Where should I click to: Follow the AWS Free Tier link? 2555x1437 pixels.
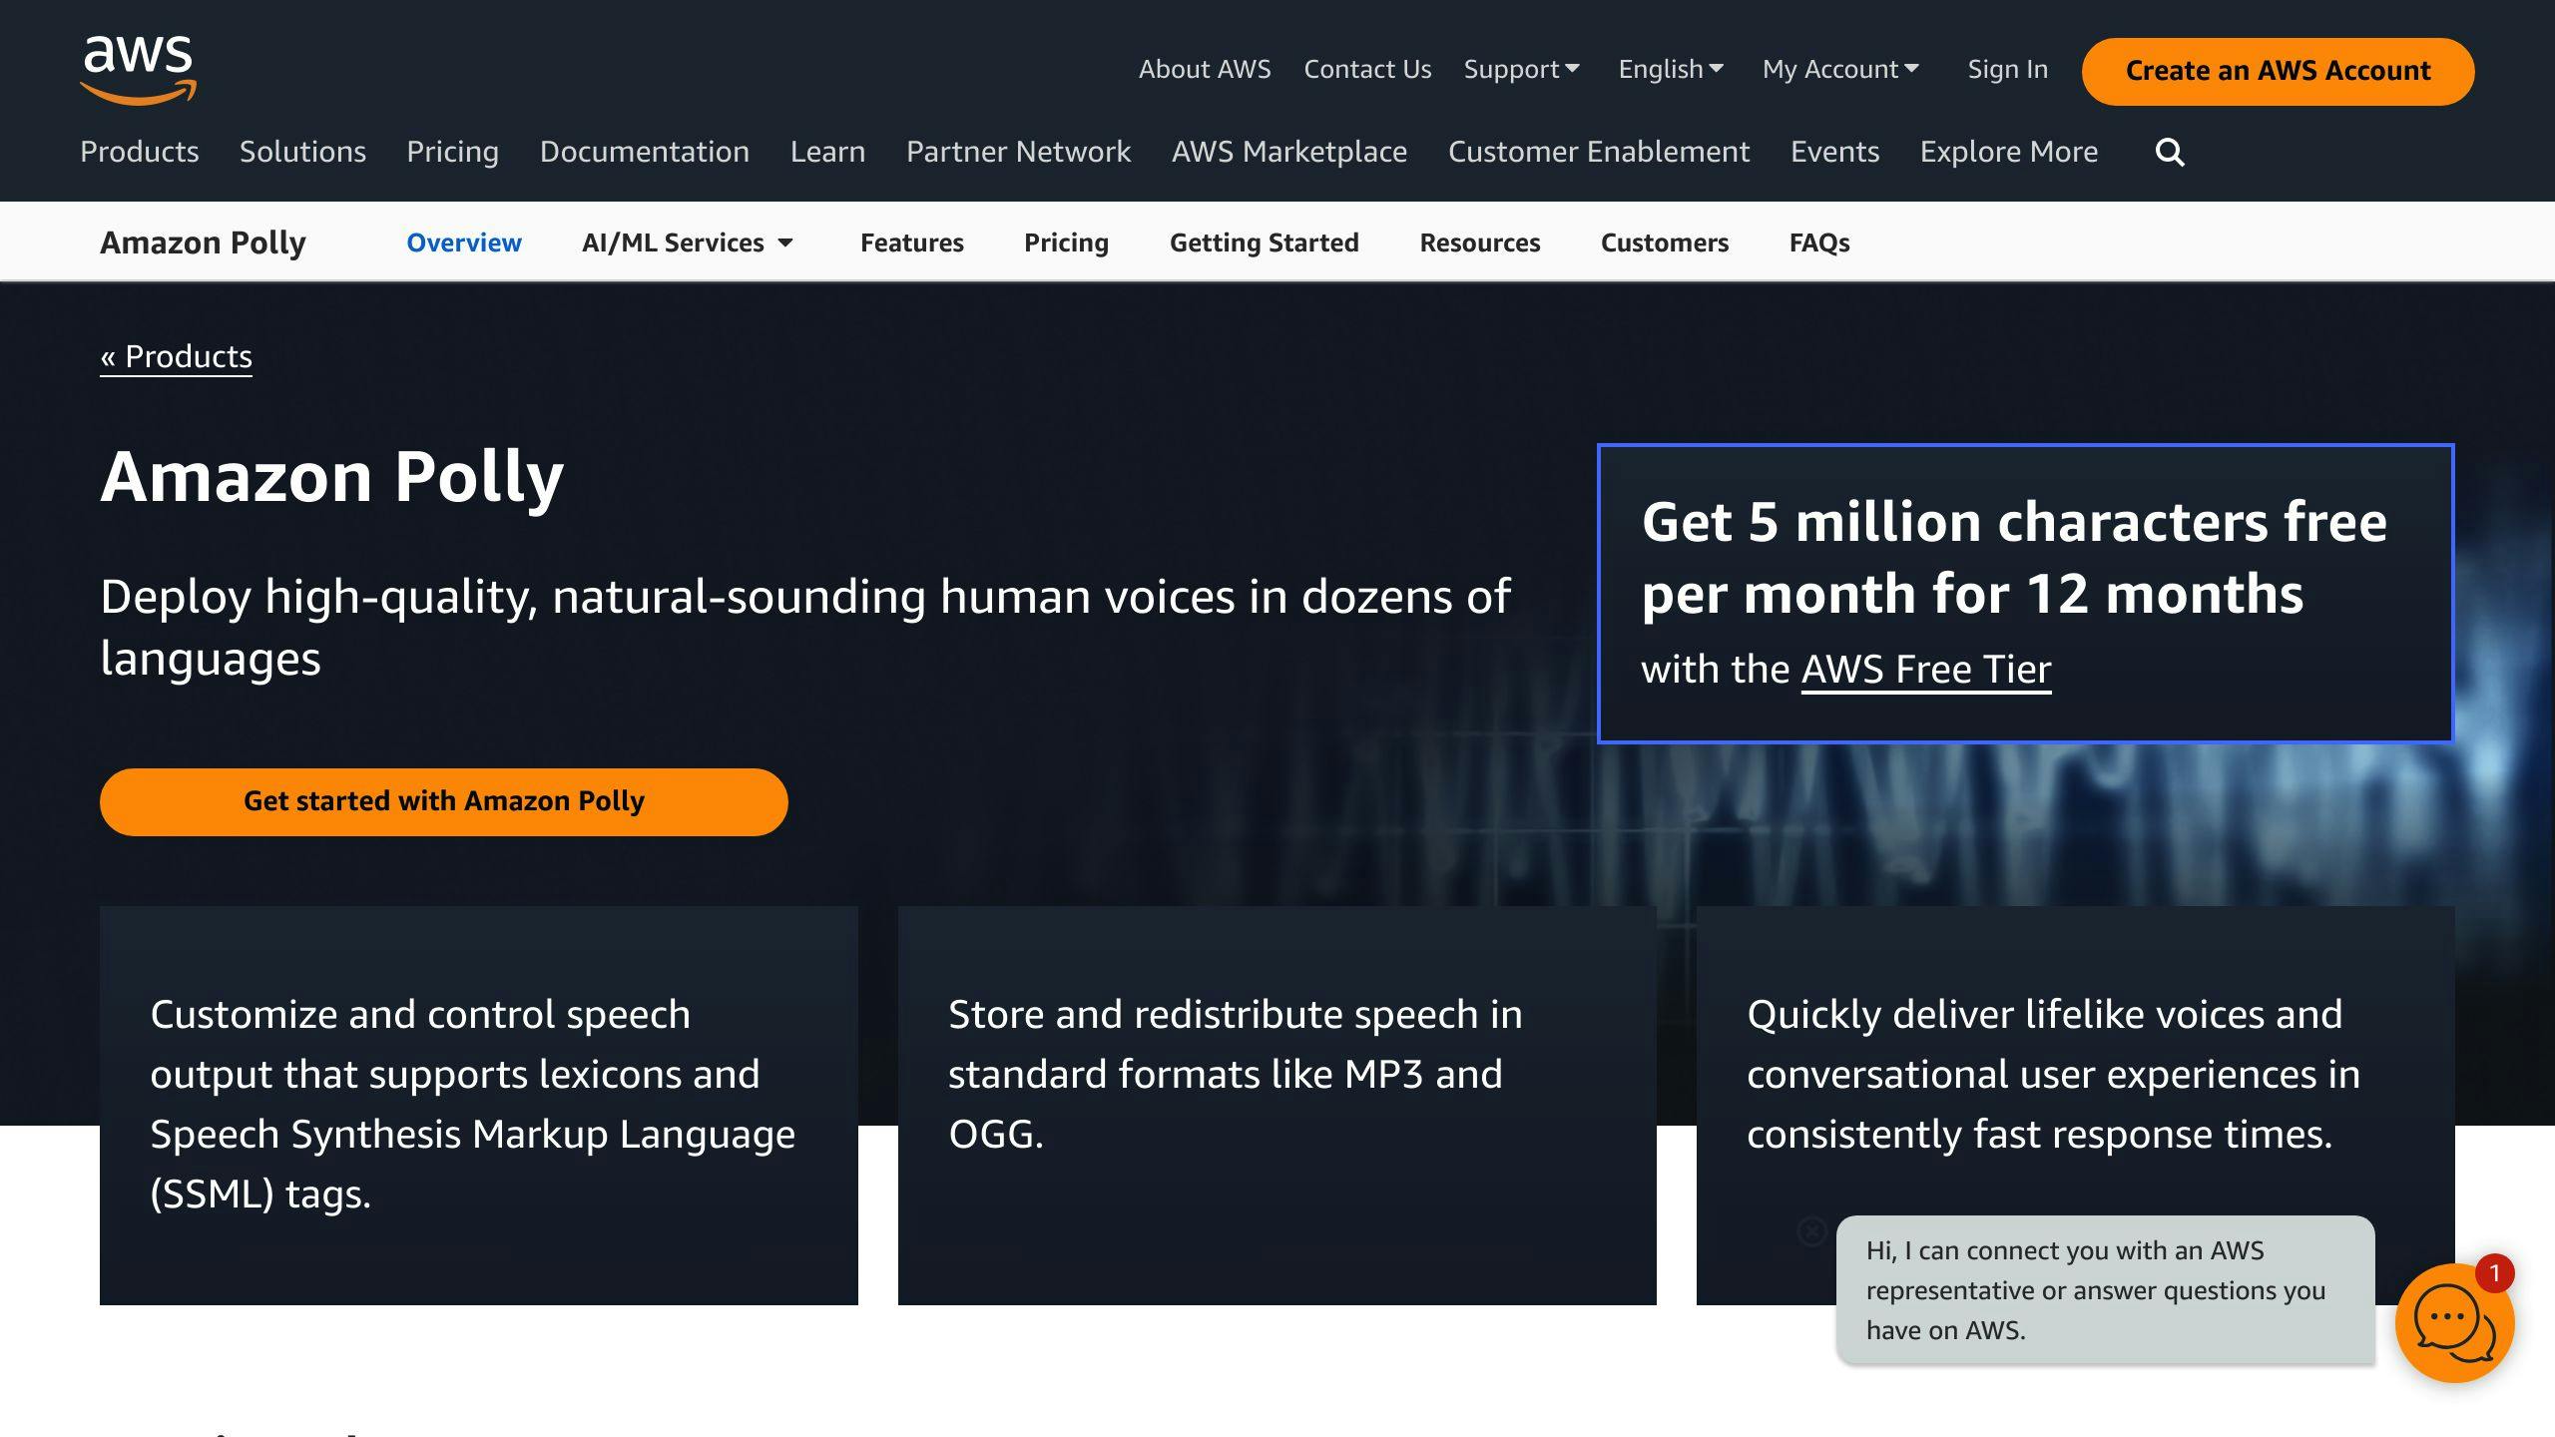pos(1925,669)
